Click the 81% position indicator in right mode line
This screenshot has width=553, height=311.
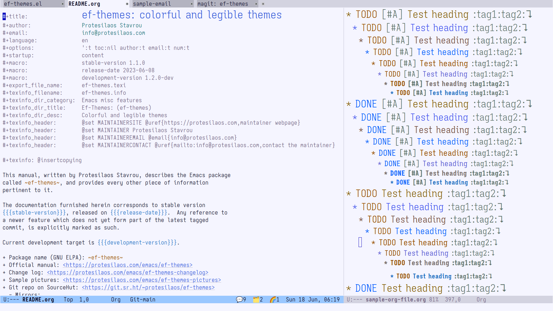click(x=434, y=299)
